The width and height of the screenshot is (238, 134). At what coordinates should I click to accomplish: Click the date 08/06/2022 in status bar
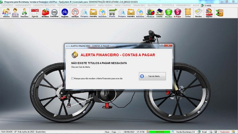[x=129, y=132]
